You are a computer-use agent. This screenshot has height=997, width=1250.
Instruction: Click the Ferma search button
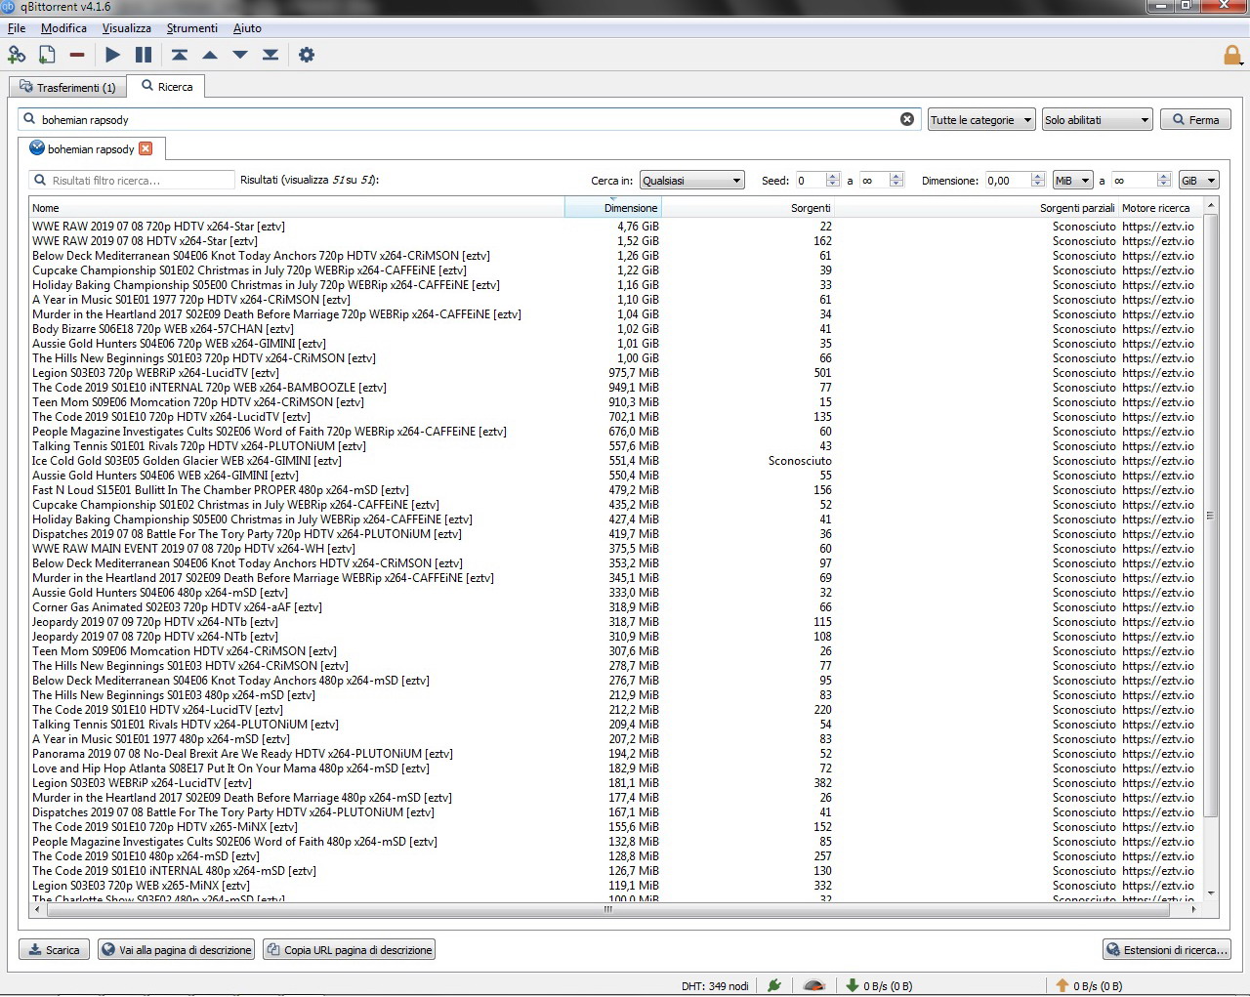pyautogui.click(x=1195, y=120)
